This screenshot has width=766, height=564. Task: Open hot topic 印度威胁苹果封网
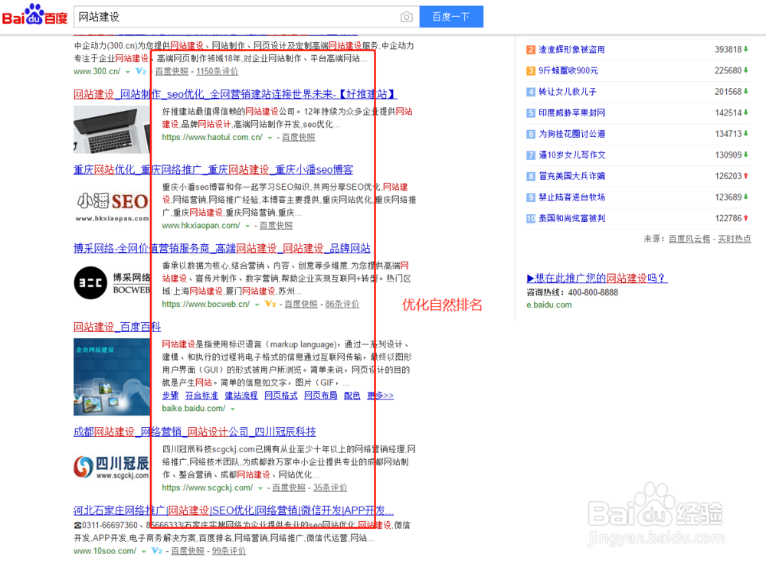pyautogui.click(x=571, y=112)
